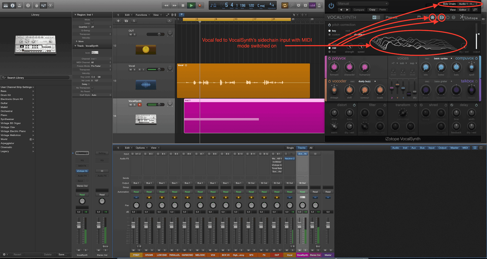
Task: Click the plugin Compare button
Action: coord(359,10)
